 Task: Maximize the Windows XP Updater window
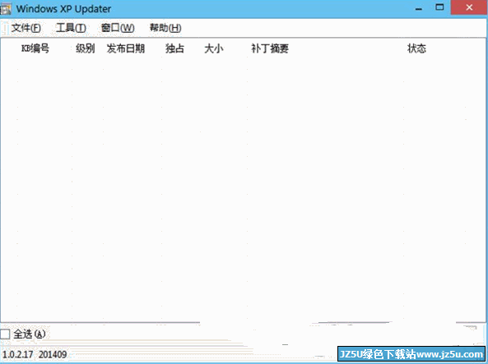pyautogui.click(x=439, y=7)
